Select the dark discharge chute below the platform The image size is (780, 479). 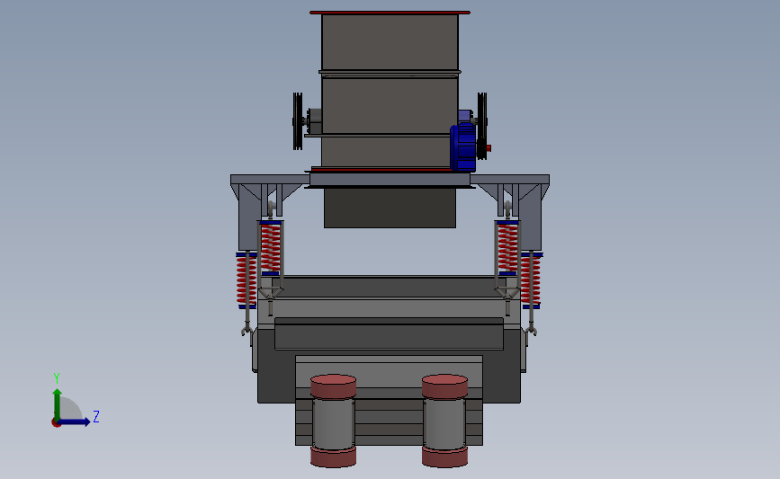click(x=390, y=208)
